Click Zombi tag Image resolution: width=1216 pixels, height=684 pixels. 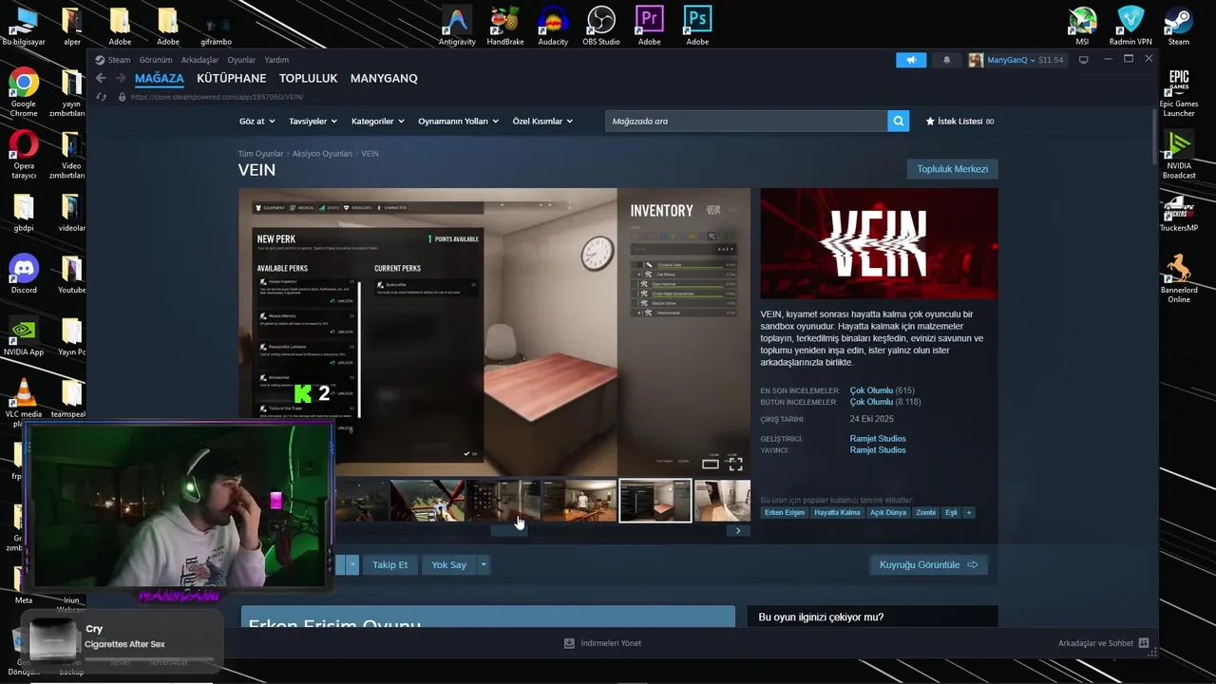925,513
